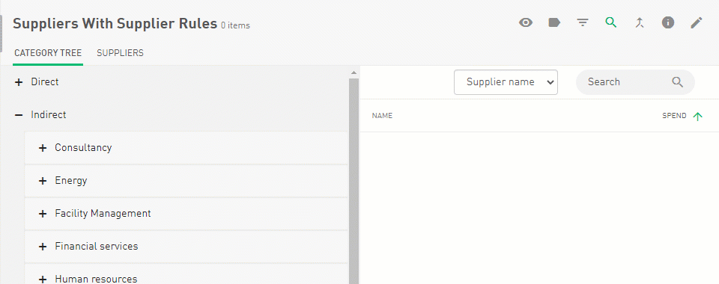Open the Supplier name dropdown
Image resolution: width=719 pixels, height=284 pixels.
click(x=506, y=82)
